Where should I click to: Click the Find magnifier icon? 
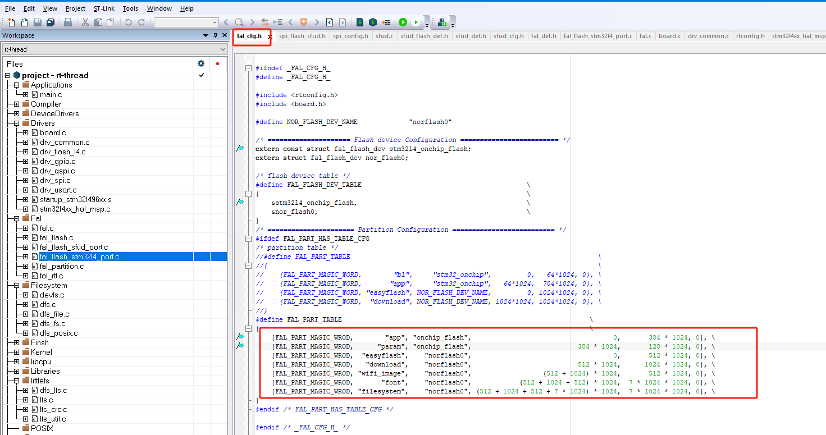(x=239, y=22)
